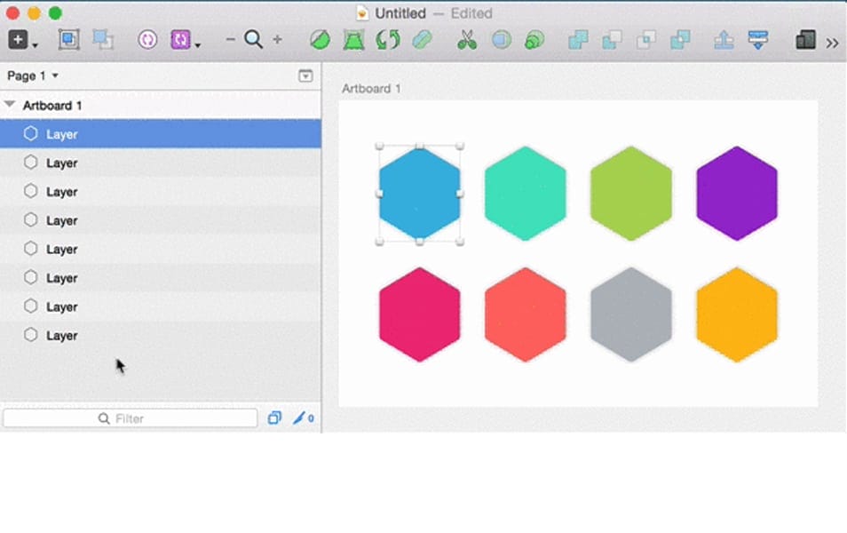The width and height of the screenshot is (847, 533).
Task: Toggle the stacked-squares icon beside Filter
Action: tap(274, 418)
